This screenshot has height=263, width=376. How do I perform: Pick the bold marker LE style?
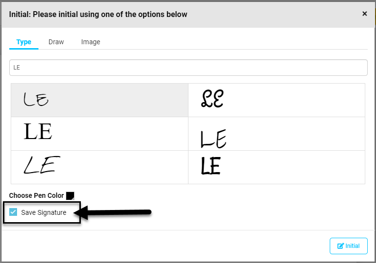point(277,167)
